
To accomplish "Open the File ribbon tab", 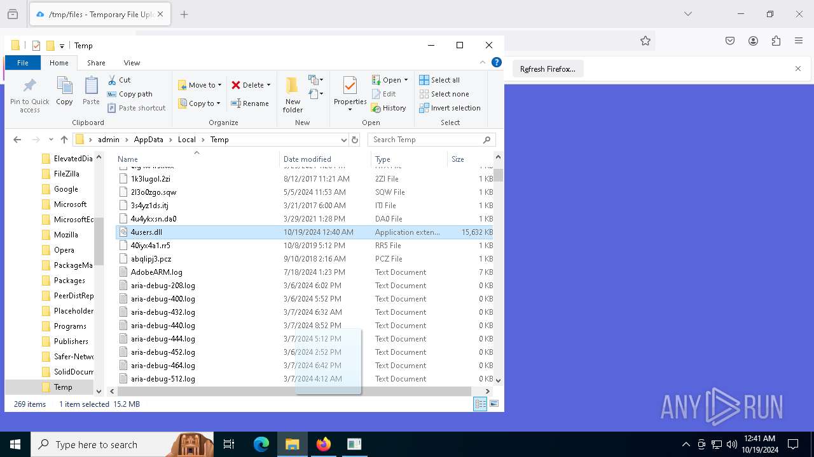I will [x=23, y=63].
